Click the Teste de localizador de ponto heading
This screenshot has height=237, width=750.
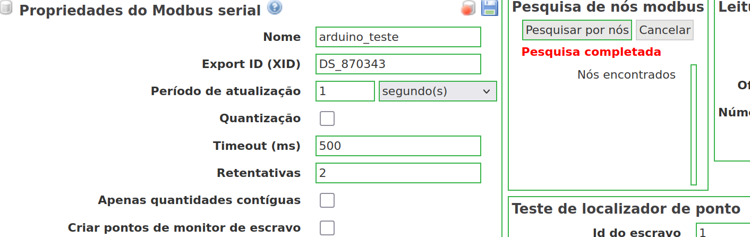pos(626,209)
